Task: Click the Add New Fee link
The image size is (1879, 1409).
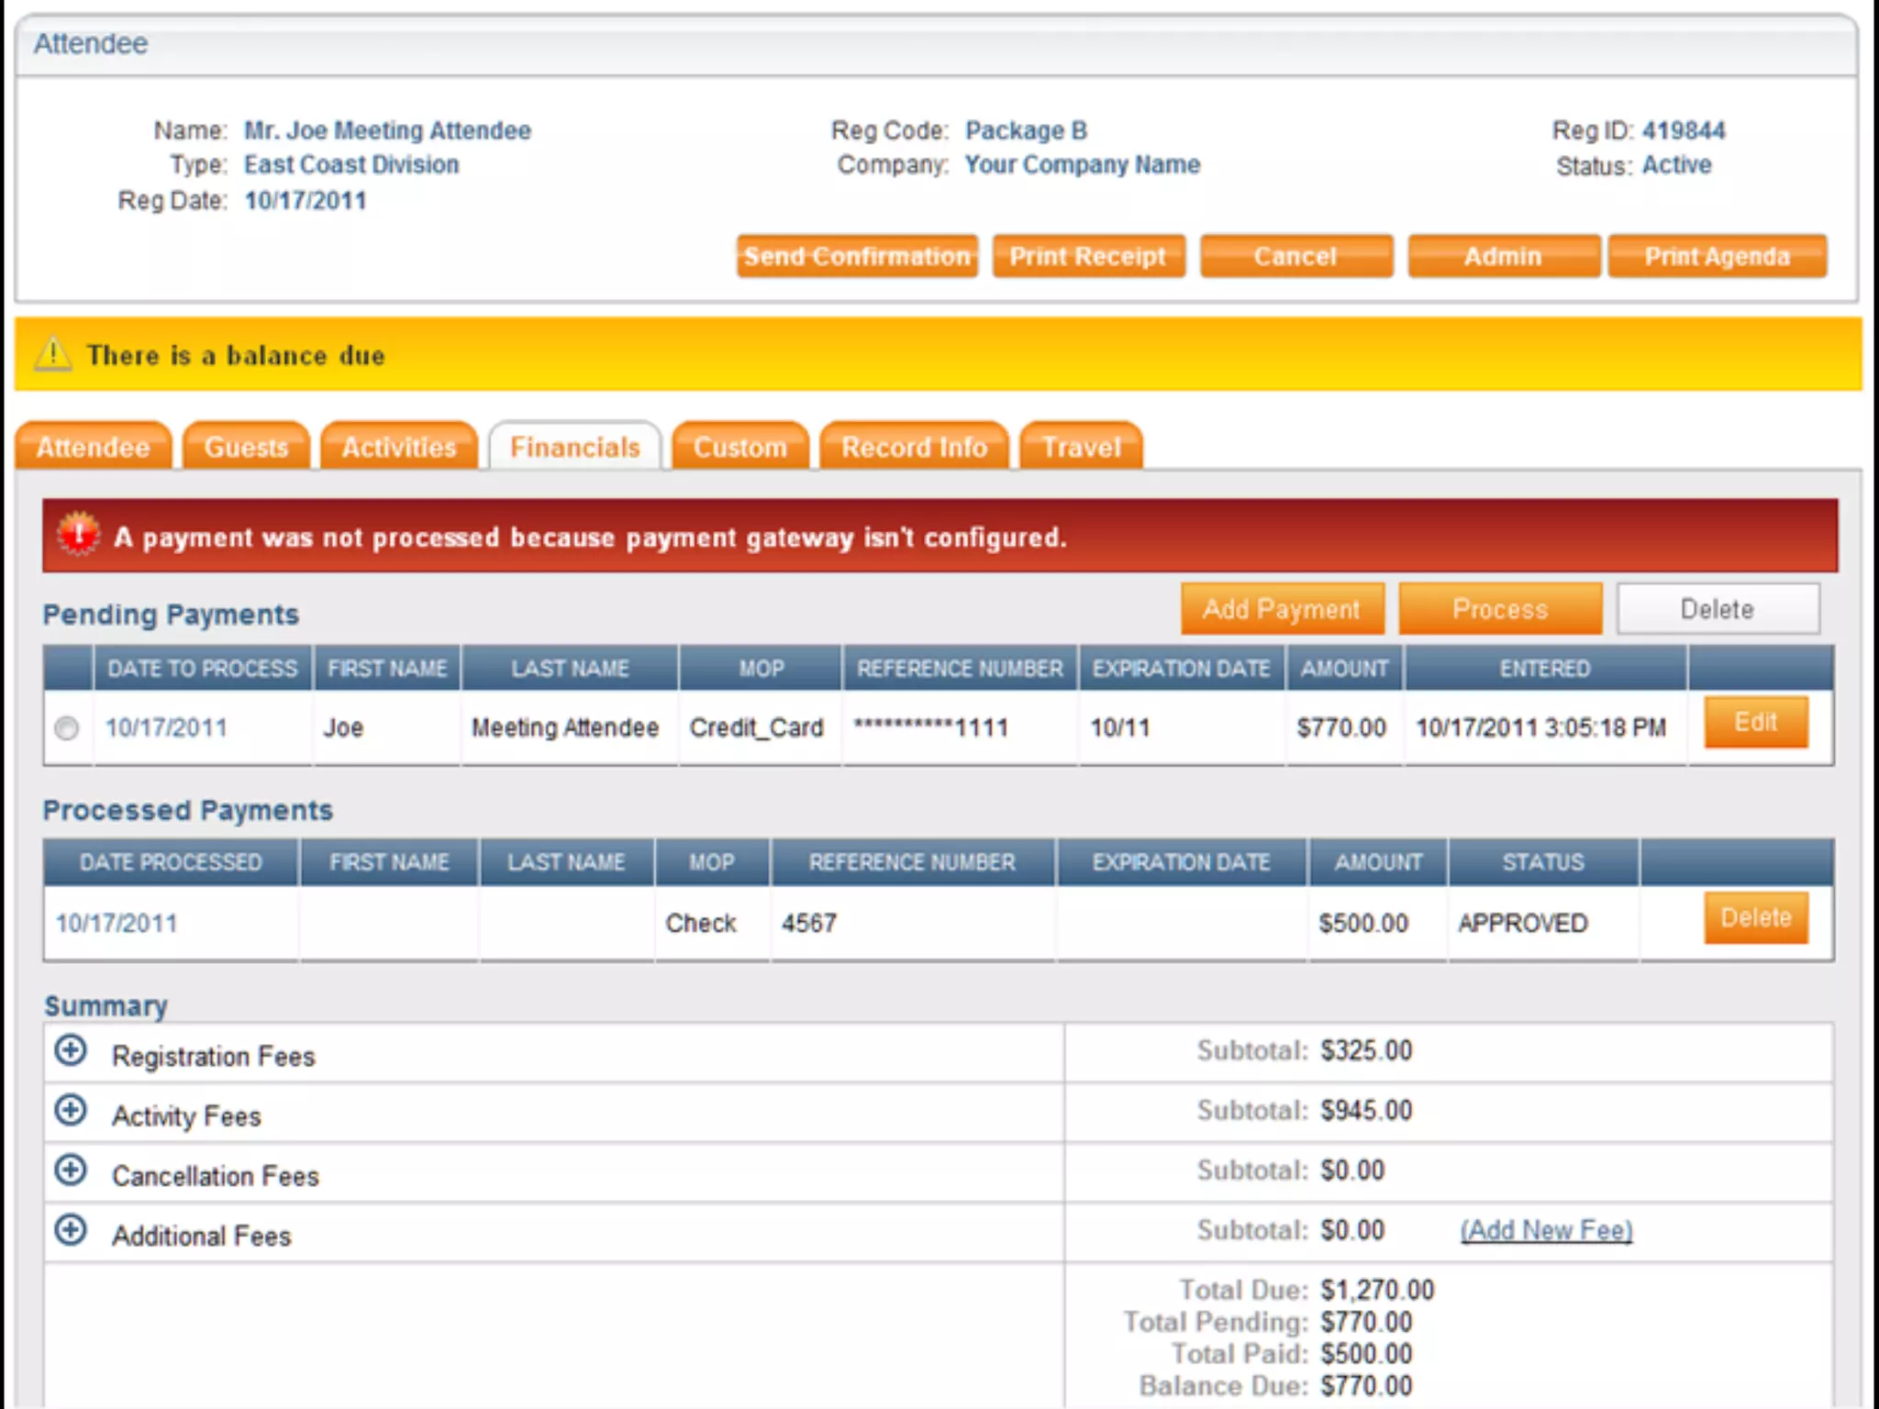Action: (x=1546, y=1230)
